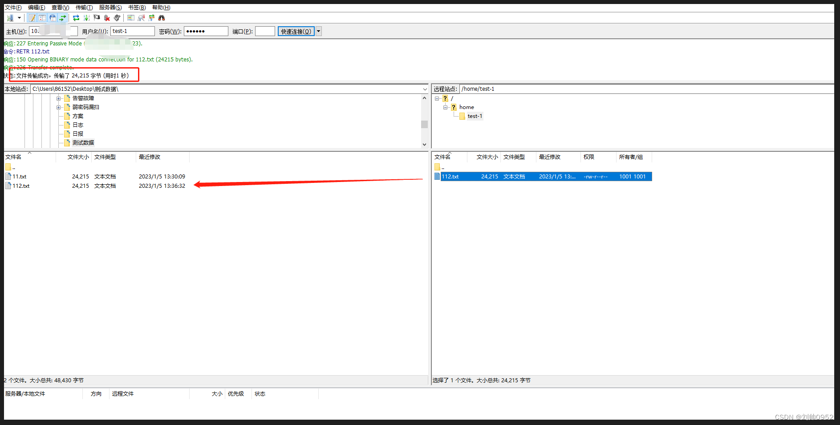The image size is (840, 425).
Task: Refresh the file and folder lists
Action: click(76, 18)
